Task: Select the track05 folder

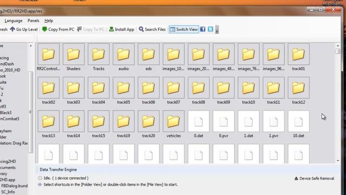Action: click(x=124, y=88)
